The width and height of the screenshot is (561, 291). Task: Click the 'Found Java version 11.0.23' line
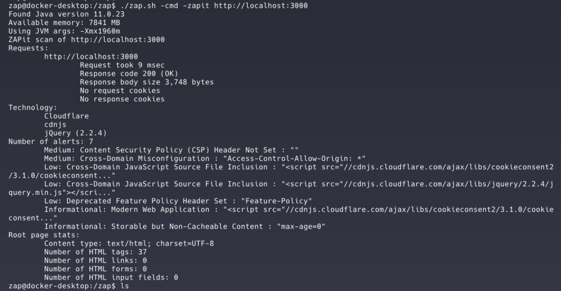(66, 14)
